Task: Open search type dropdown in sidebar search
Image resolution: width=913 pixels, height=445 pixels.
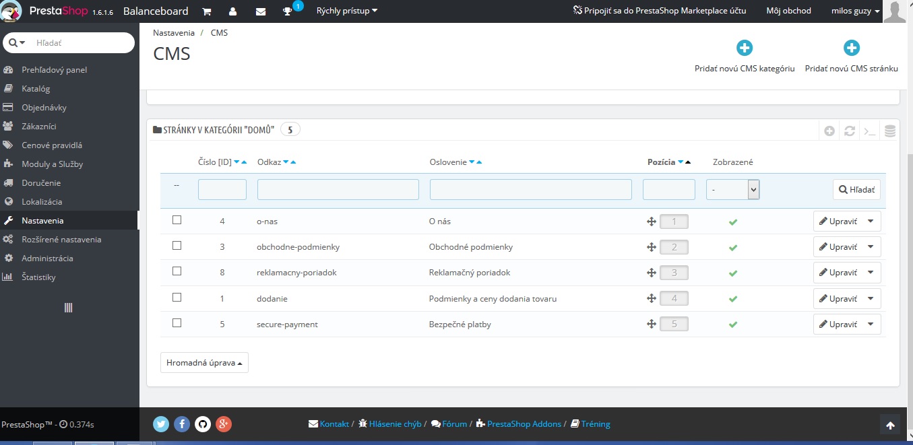Action: (x=17, y=42)
